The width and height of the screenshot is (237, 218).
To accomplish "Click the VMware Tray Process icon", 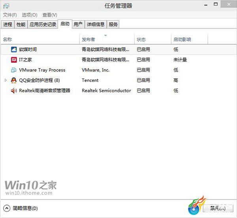I will (x=14, y=70).
